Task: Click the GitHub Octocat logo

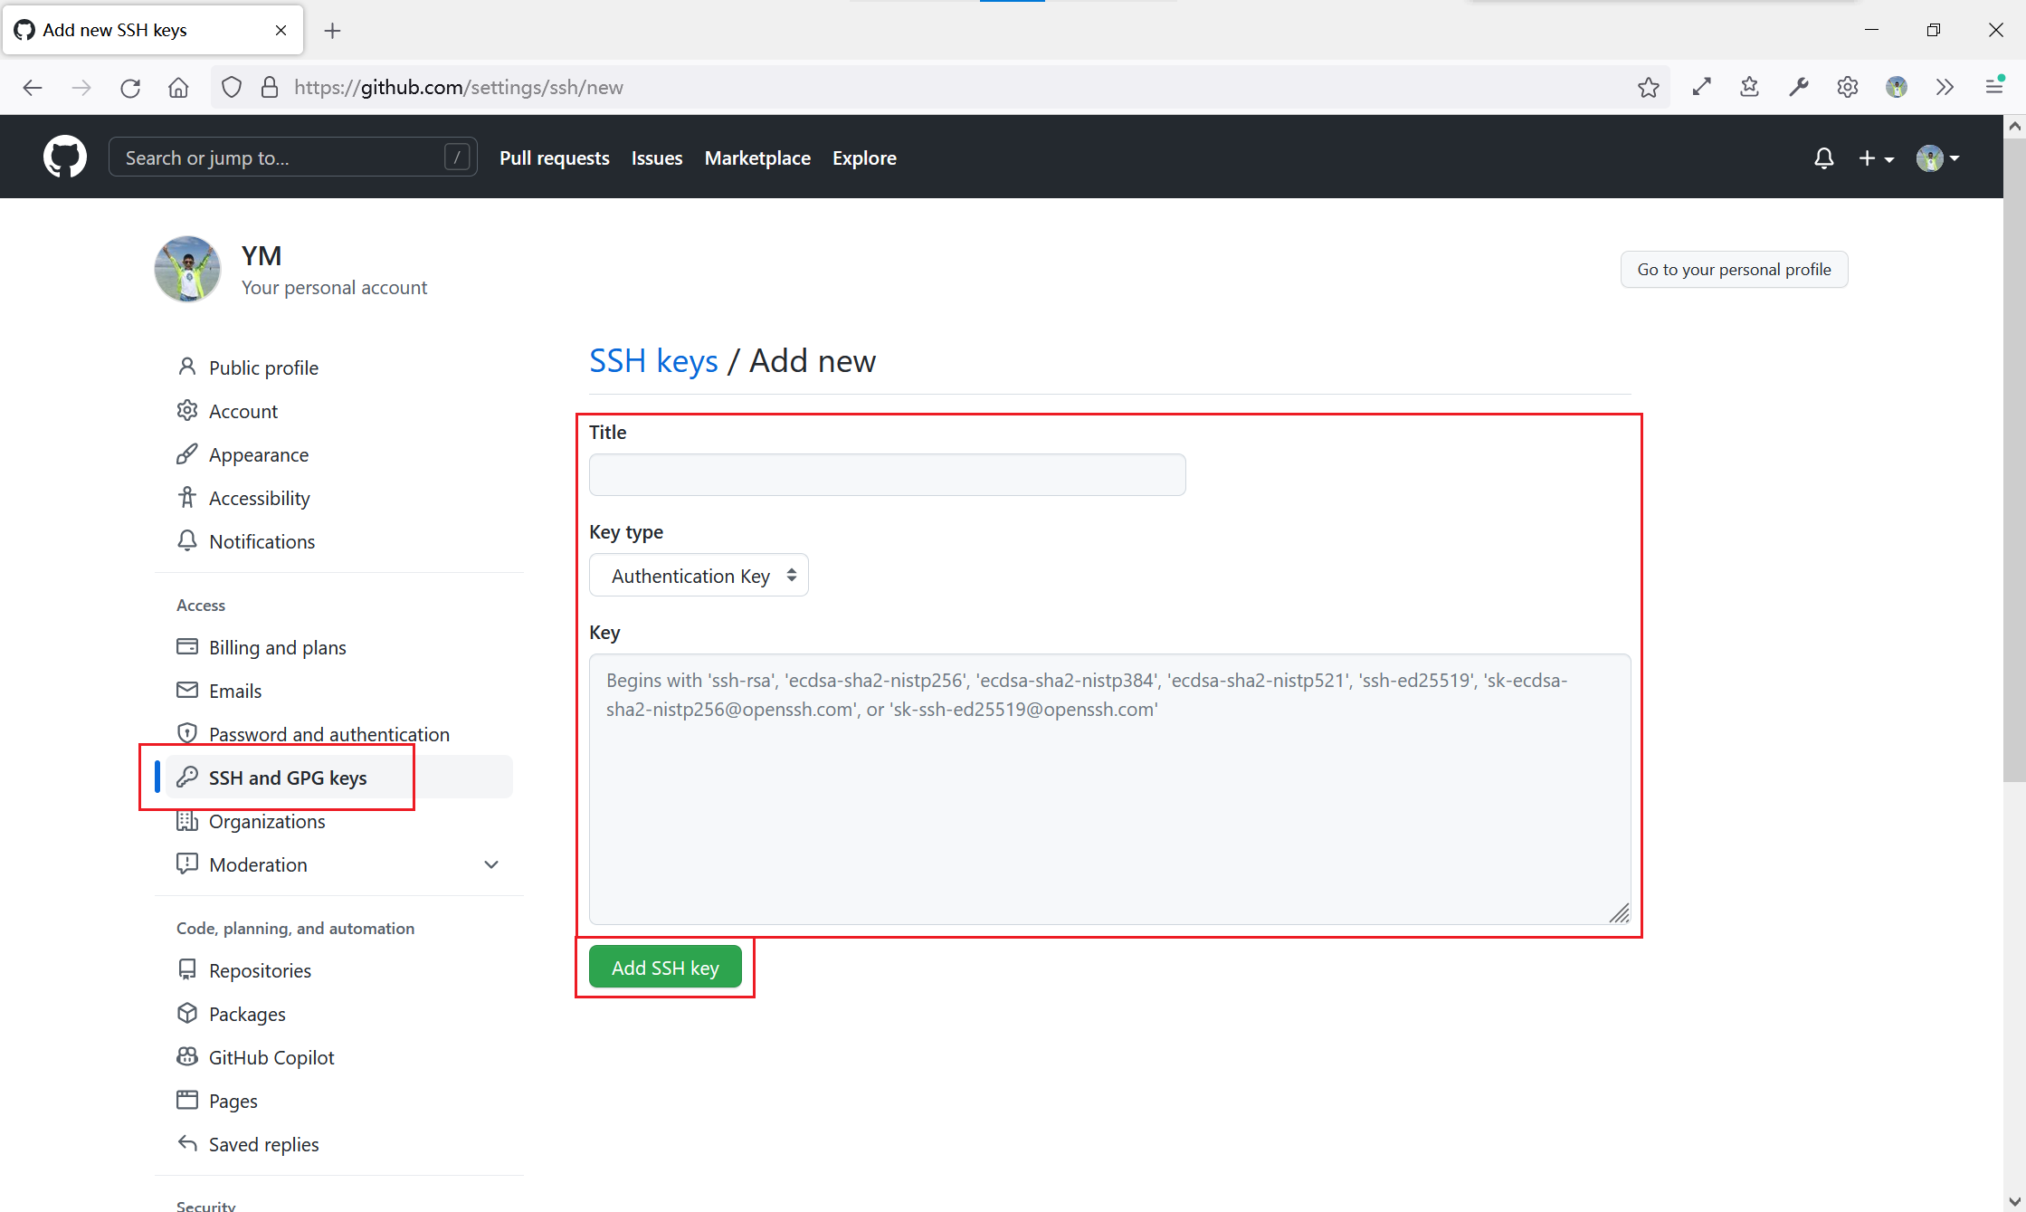Action: coord(65,157)
